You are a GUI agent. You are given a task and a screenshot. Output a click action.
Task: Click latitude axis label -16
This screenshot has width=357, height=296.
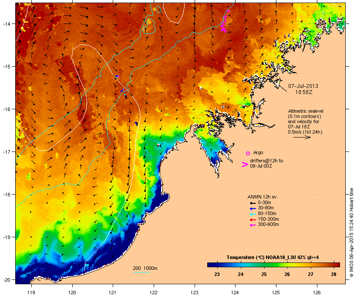(x=6, y=109)
